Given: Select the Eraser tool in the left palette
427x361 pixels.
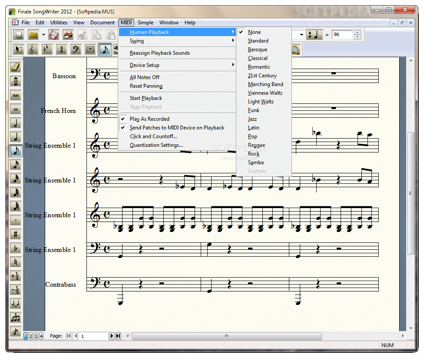Looking at the screenshot, I should [x=16, y=67].
